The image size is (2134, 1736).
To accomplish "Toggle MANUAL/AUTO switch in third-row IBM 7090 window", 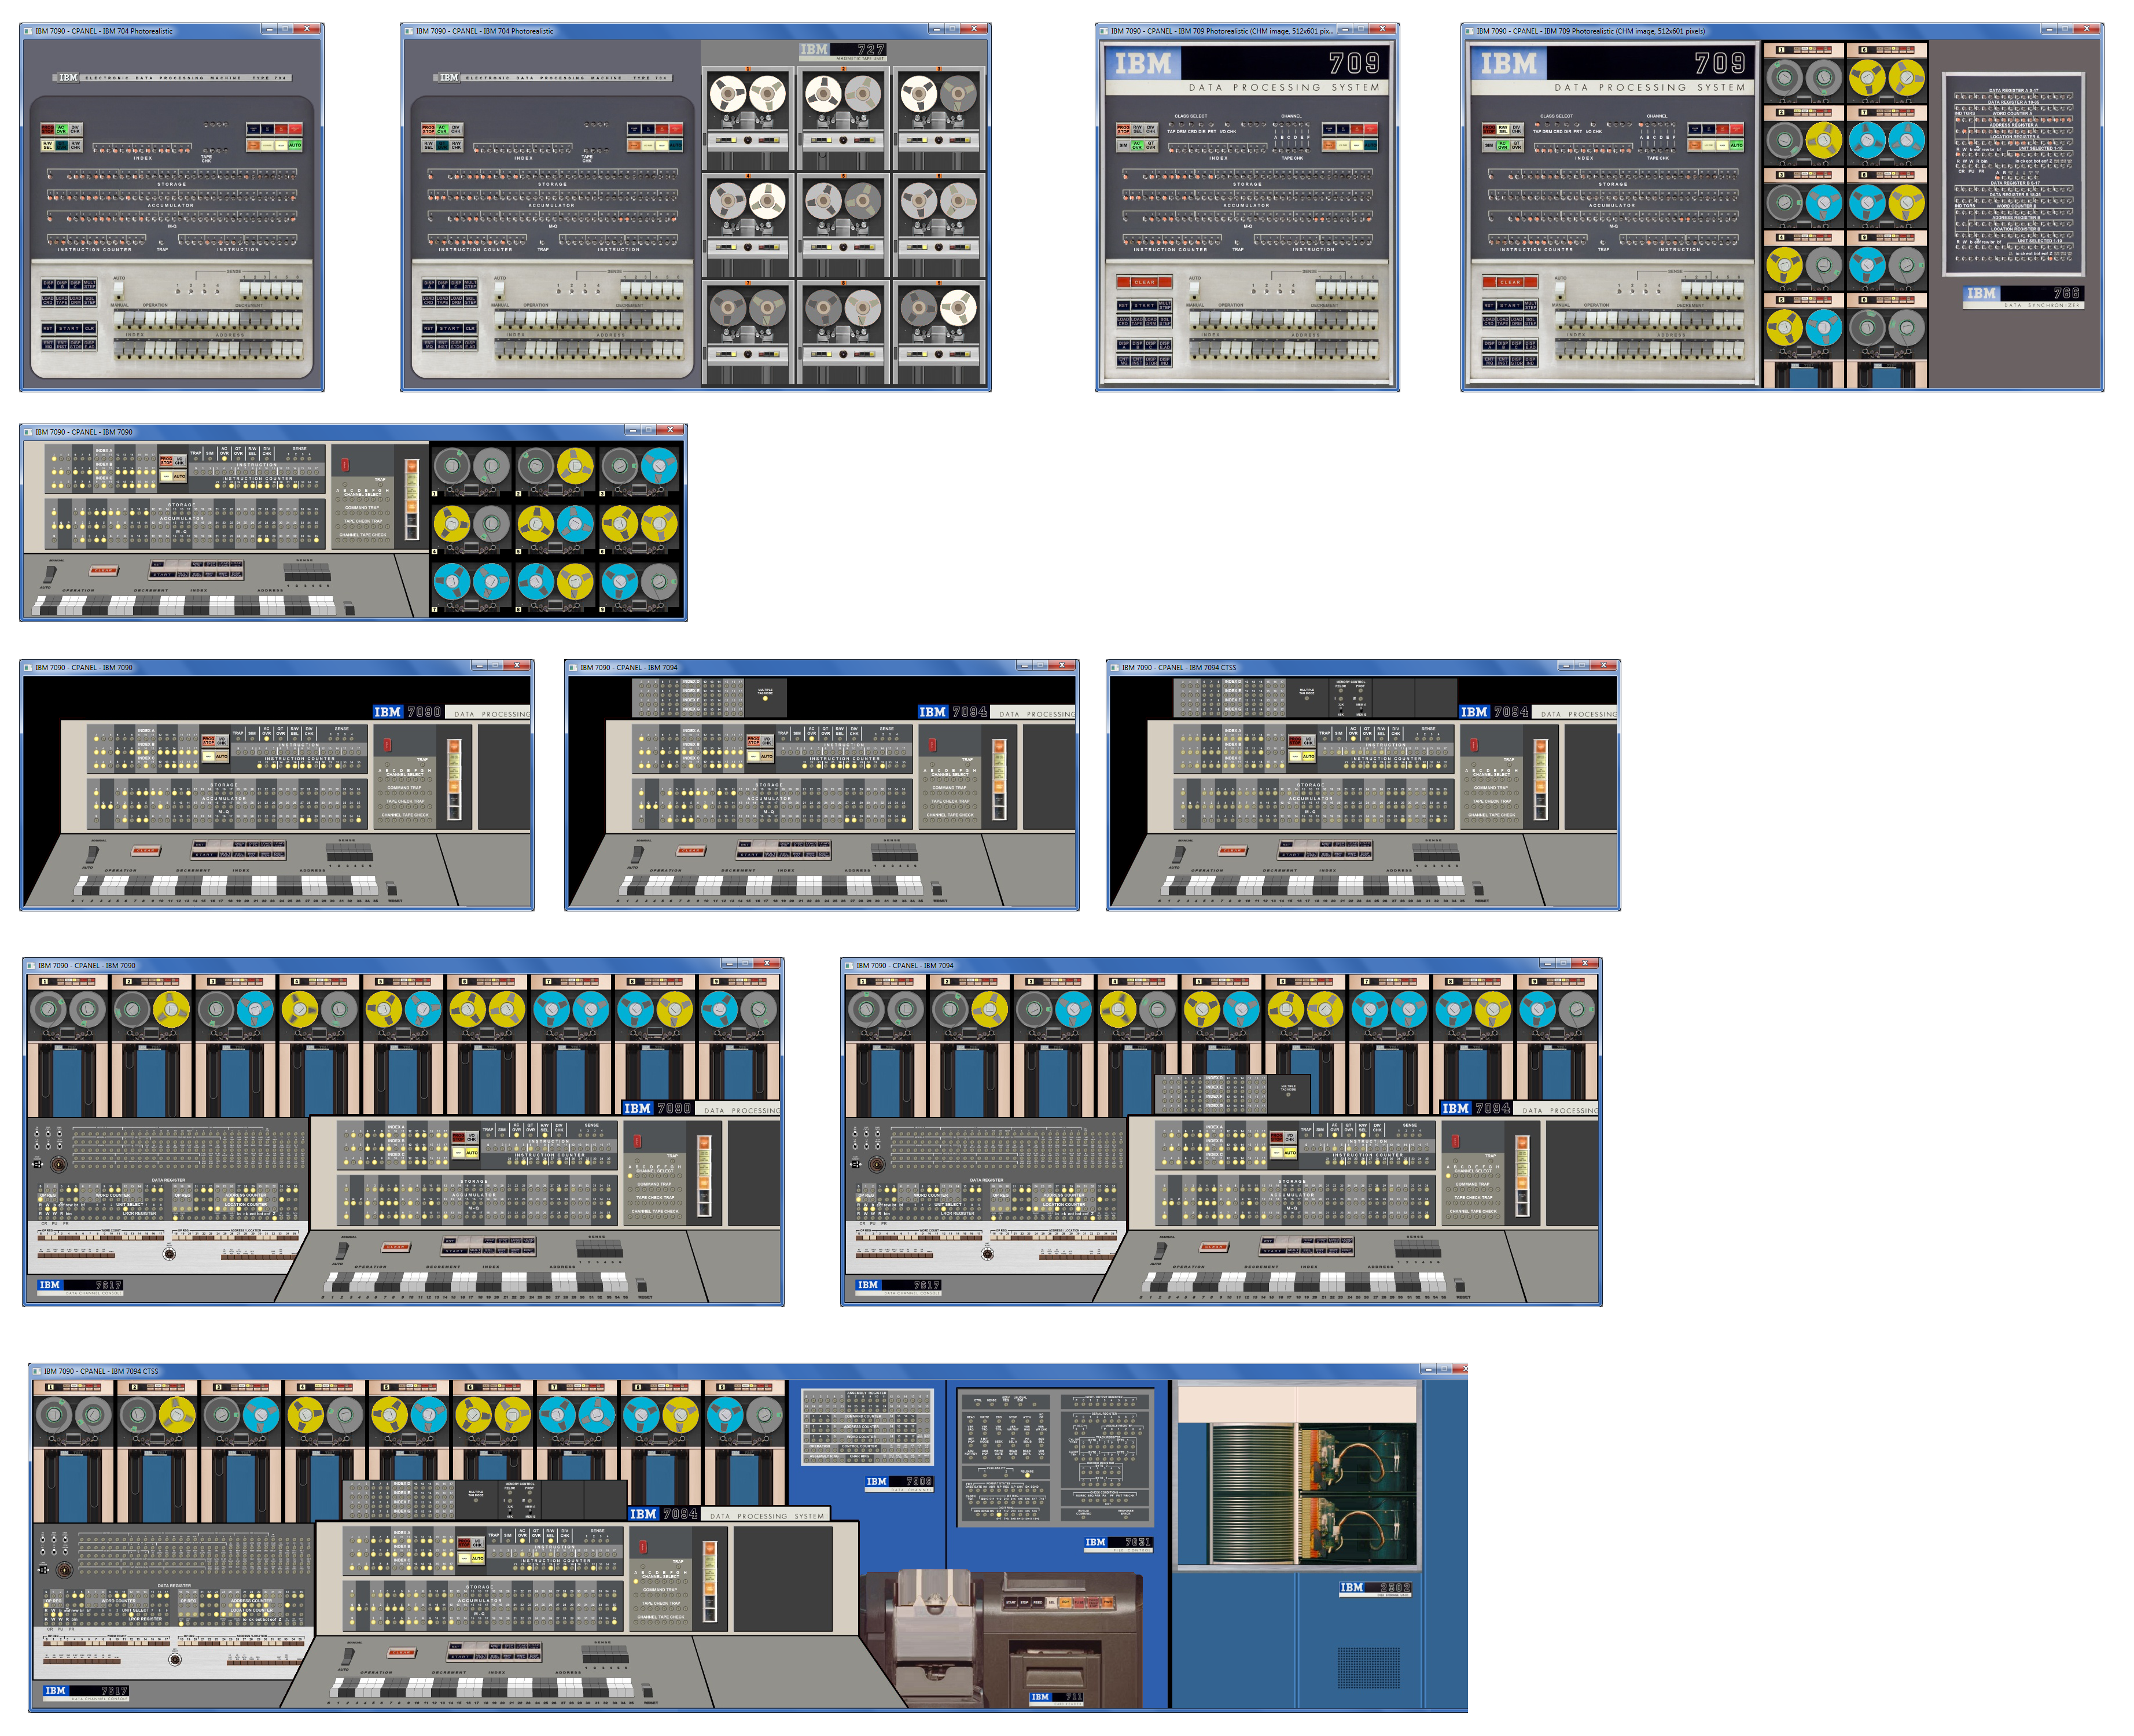I will pos(92,854).
